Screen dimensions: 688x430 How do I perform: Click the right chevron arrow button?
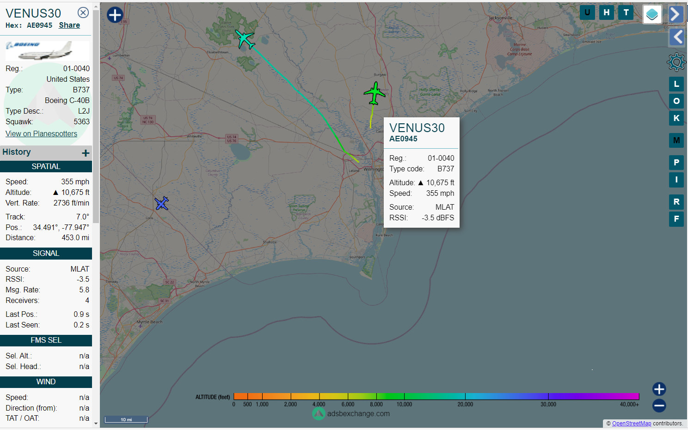[x=676, y=14]
